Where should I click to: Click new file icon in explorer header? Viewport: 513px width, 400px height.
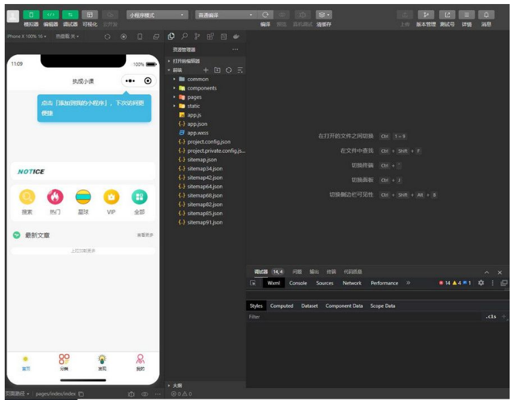click(x=206, y=70)
